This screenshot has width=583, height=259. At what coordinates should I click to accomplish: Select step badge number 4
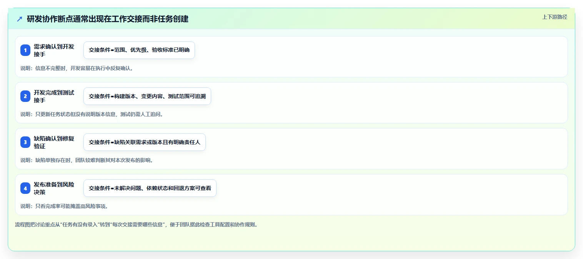(x=25, y=188)
